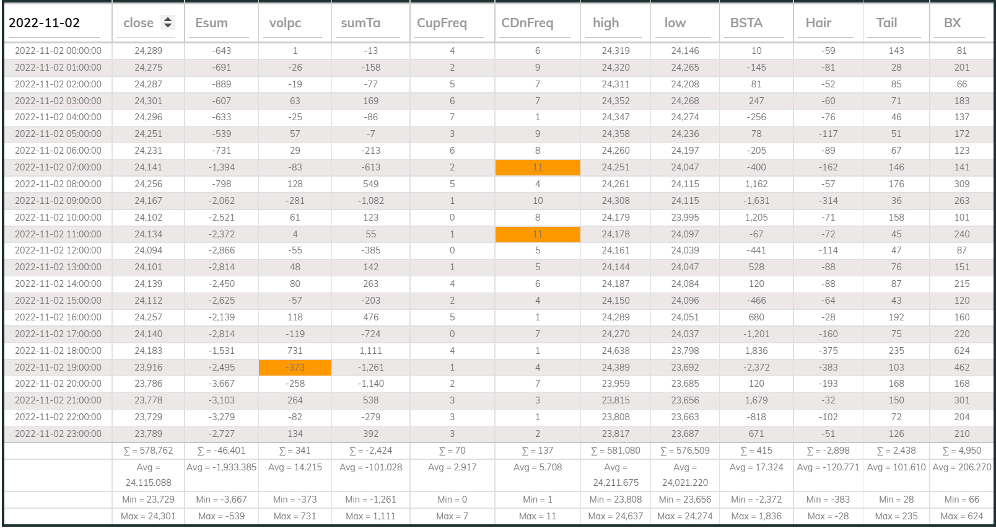Viewport: 996px width, 528px height.
Task: Sort by the CupFreq column header
Action: tap(442, 23)
